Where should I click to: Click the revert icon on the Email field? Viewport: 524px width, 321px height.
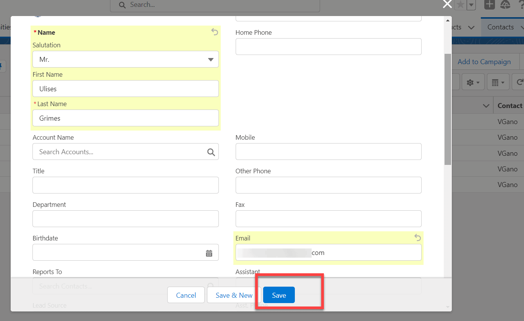[x=417, y=237]
